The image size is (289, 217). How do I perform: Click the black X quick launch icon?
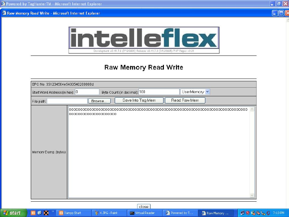coord(46,213)
